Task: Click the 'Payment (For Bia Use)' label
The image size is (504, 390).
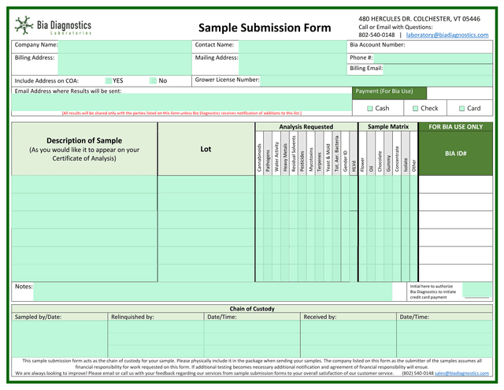Action: (x=384, y=91)
